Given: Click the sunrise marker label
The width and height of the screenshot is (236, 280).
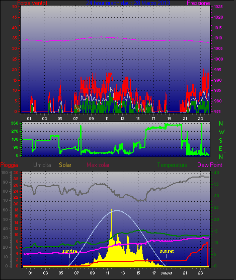Looking at the screenshot, I should tap(69, 251).
